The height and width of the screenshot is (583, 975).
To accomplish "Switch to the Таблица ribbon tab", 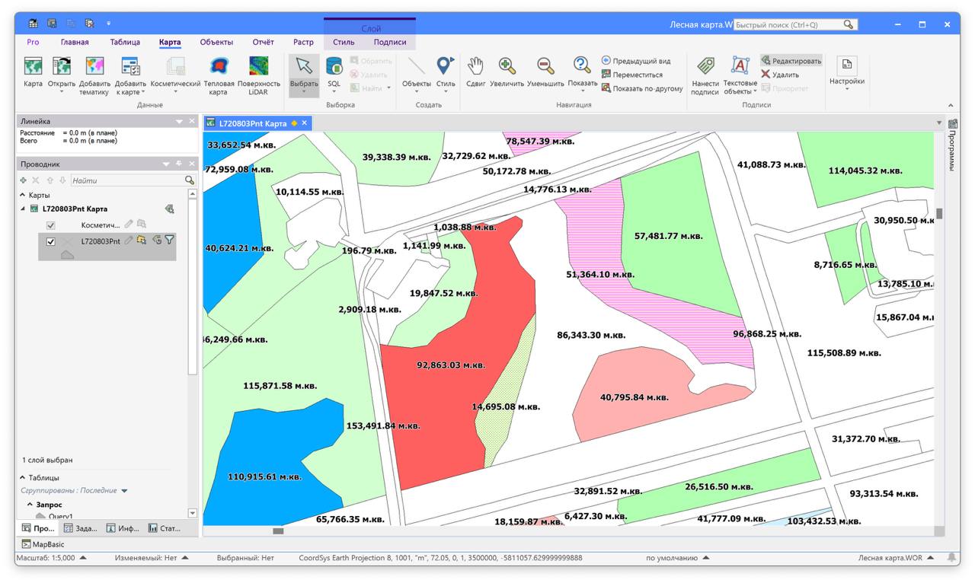I will coord(124,43).
